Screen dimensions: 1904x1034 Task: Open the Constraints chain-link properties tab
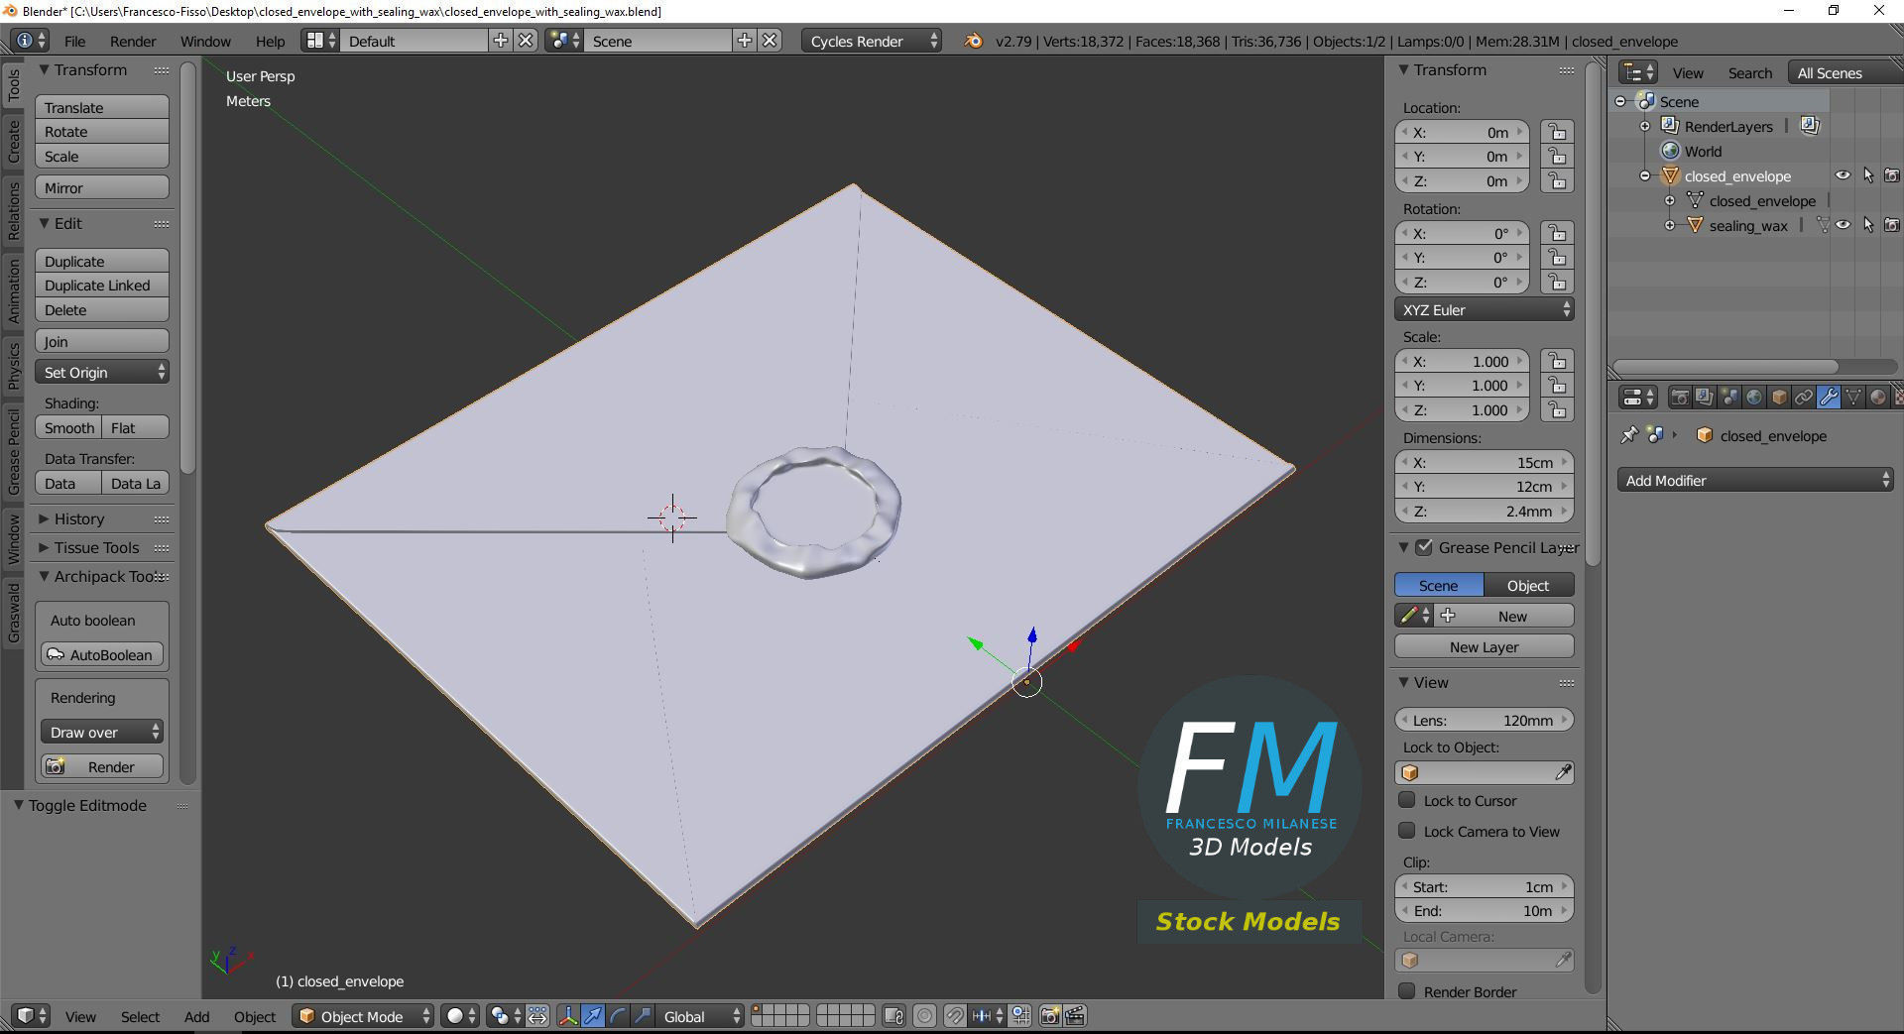point(1804,398)
